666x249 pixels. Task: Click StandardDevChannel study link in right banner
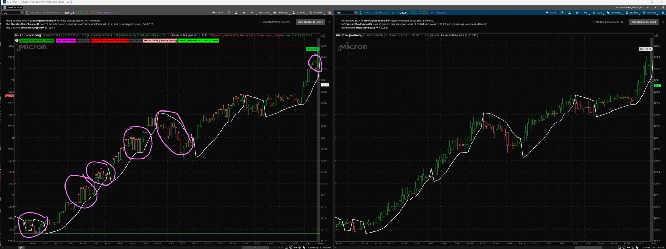point(358,24)
